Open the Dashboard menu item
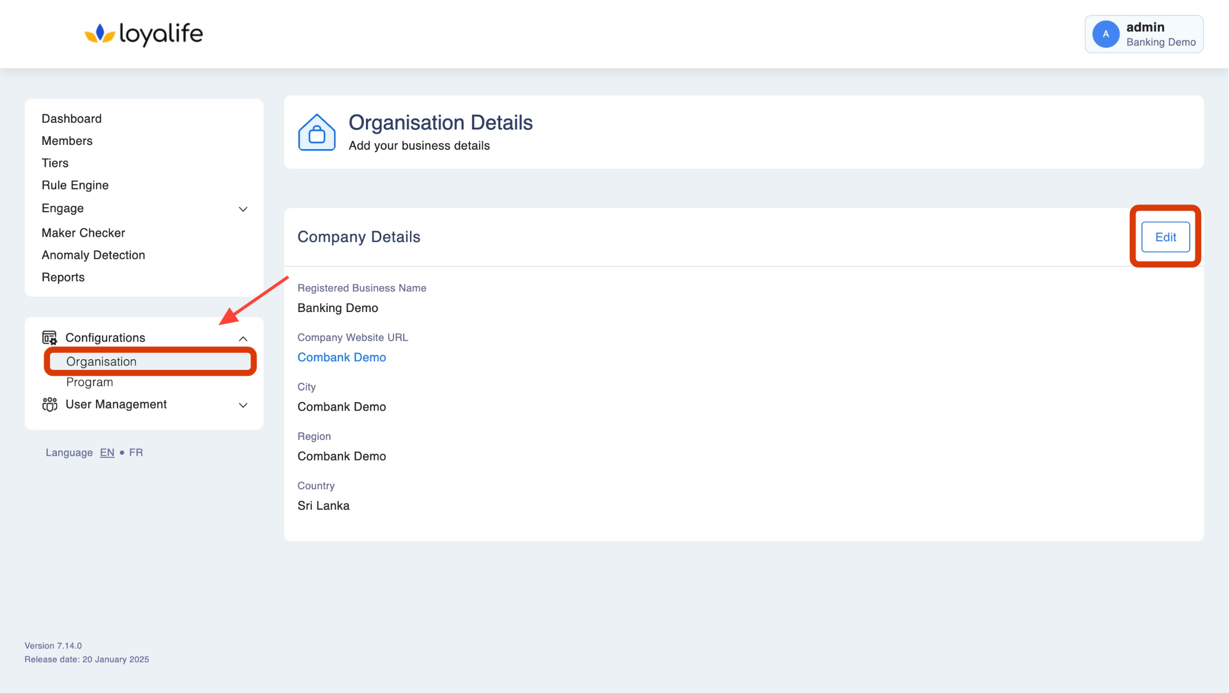The width and height of the screenshot is (1229, 693). click(x=72, y=118)
